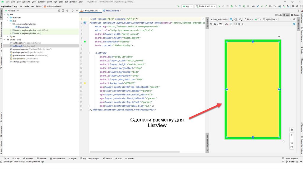Click the yellow color swatch in gutter
Viewport: 303px width, 169px height.
tap(85, 83)
